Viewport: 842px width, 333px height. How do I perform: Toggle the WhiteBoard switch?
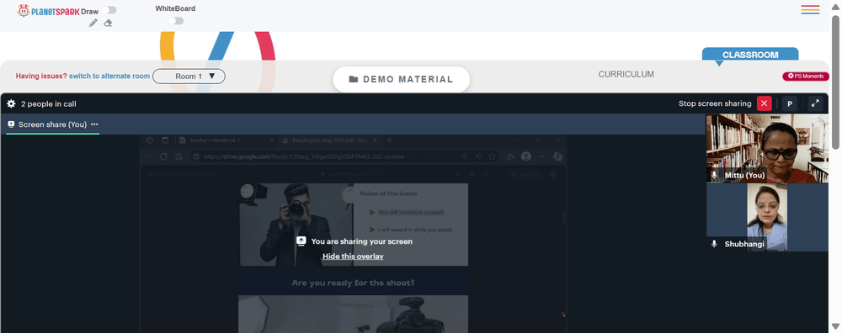[x=176, y=21]
